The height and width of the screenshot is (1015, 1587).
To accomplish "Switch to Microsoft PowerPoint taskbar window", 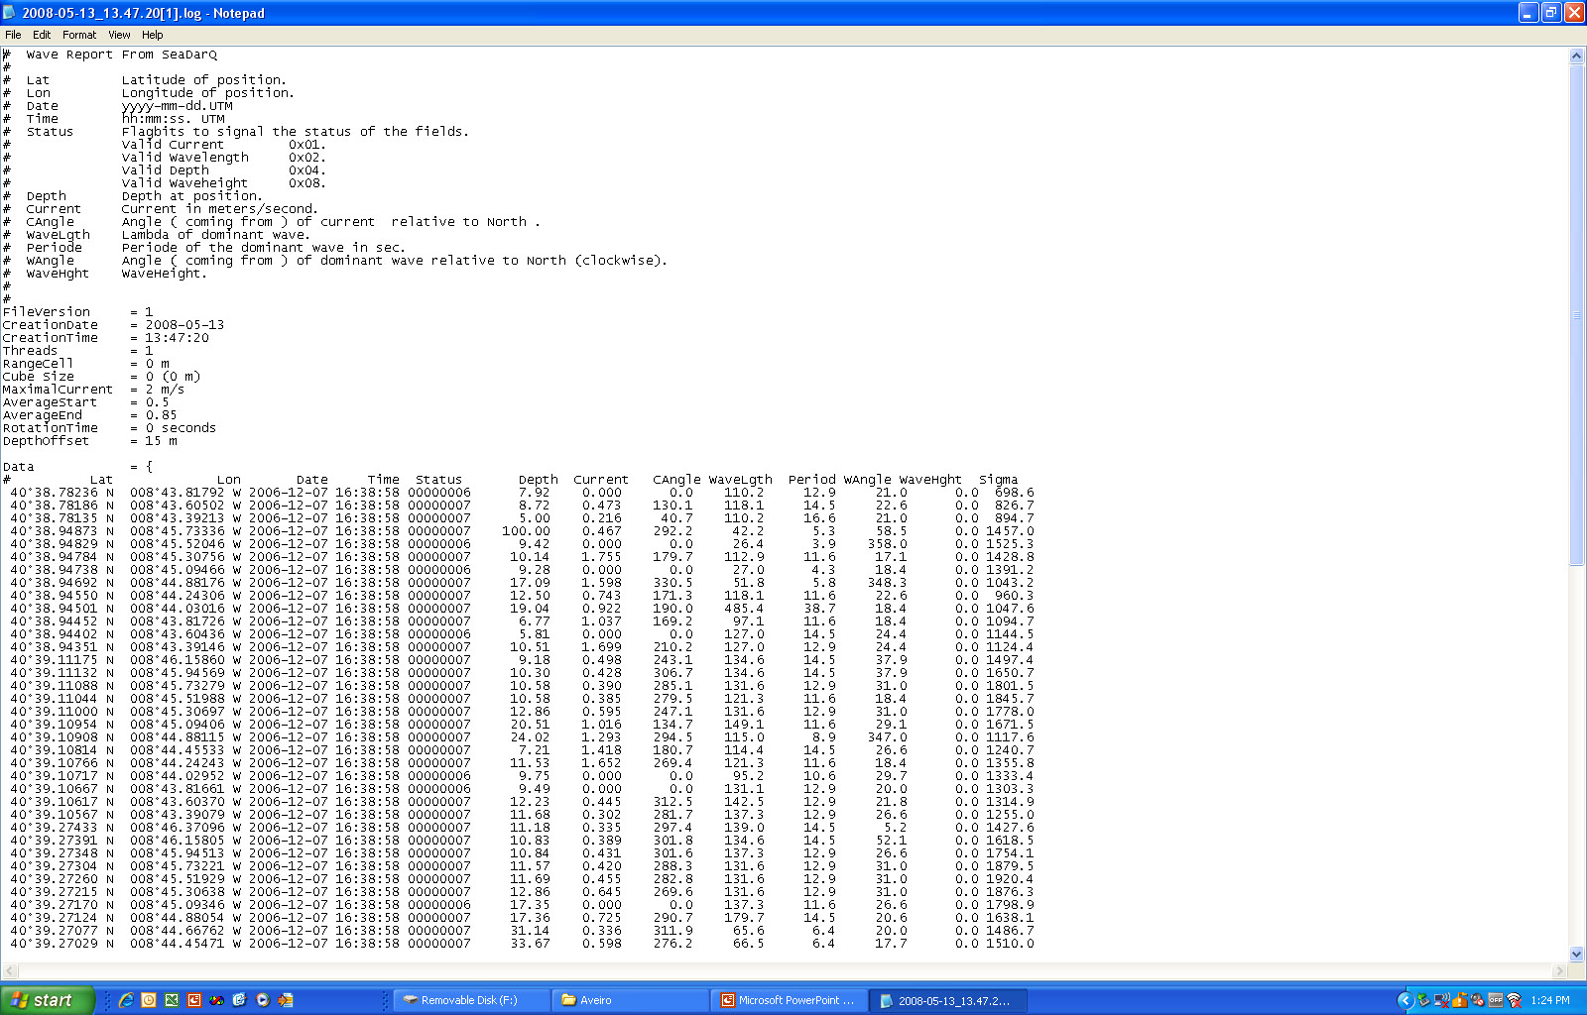I will (789, 1000).
